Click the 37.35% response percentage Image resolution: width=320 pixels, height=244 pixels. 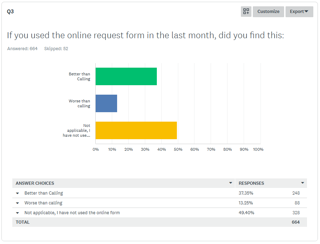tap(246, 193)
